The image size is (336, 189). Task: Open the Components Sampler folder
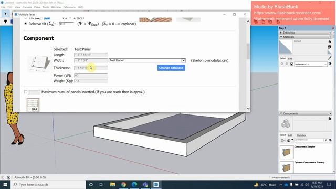coord(287,152)
